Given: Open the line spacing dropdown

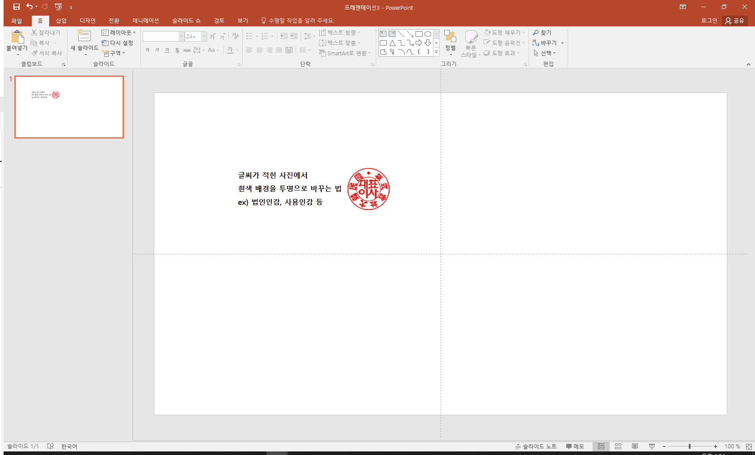Looking at the screenshot, I should (x=309, y=36).
